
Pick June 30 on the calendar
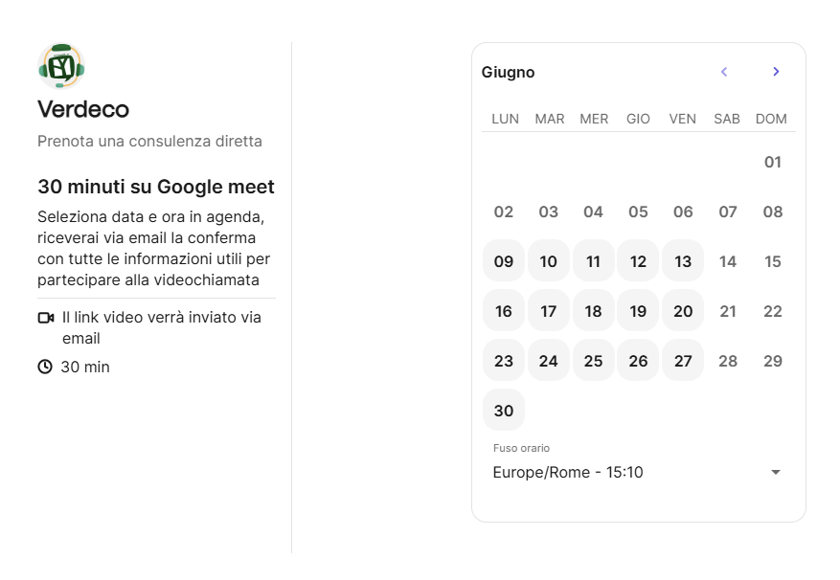tap(504, 411)
